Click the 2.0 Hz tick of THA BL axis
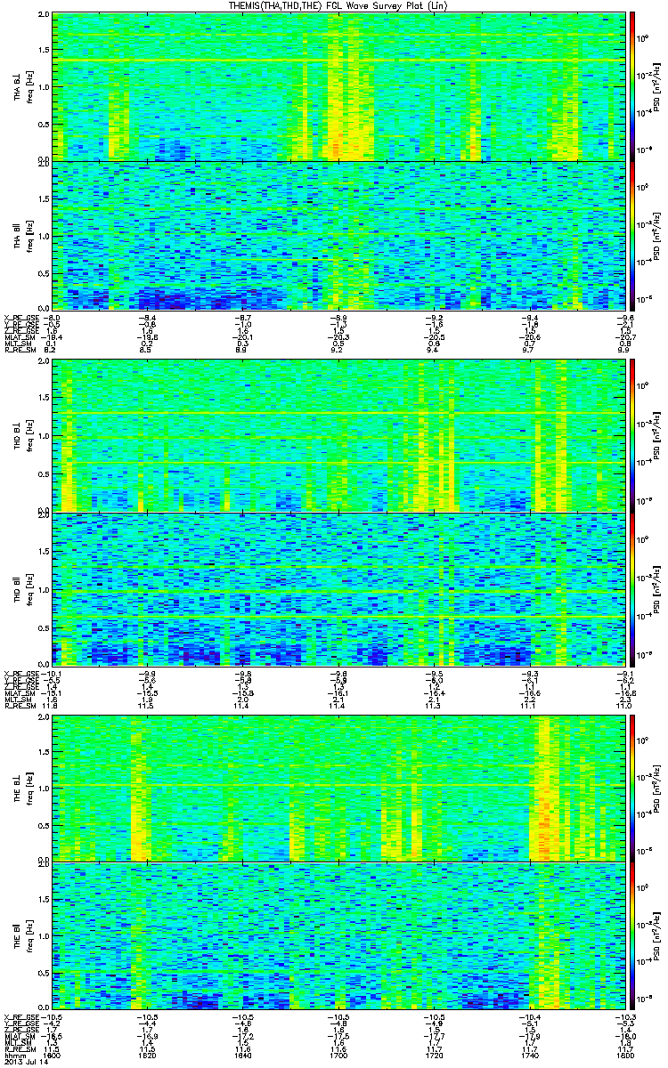The height and width of the screenshot is (1068, 668). click(44, 16)
